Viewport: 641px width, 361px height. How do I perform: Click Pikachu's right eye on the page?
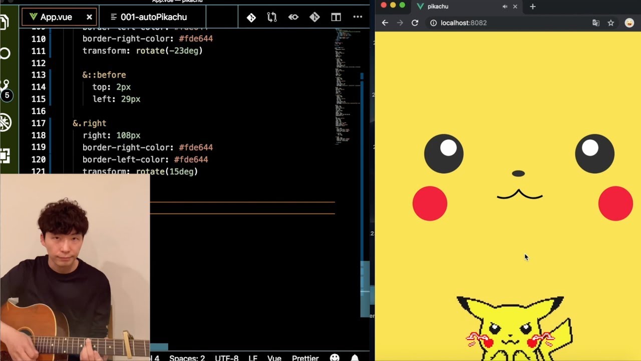point(594,153)
